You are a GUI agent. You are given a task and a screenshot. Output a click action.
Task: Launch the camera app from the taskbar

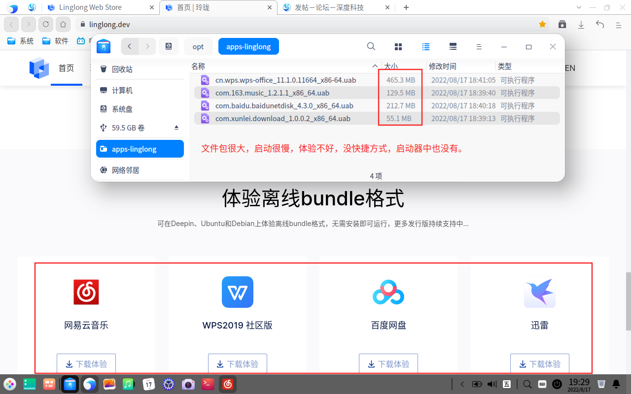188,384
